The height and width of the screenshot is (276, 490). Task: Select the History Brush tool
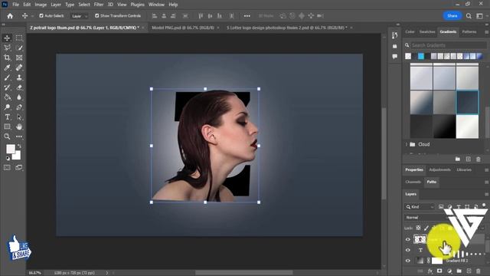click(x=7, y=87)
